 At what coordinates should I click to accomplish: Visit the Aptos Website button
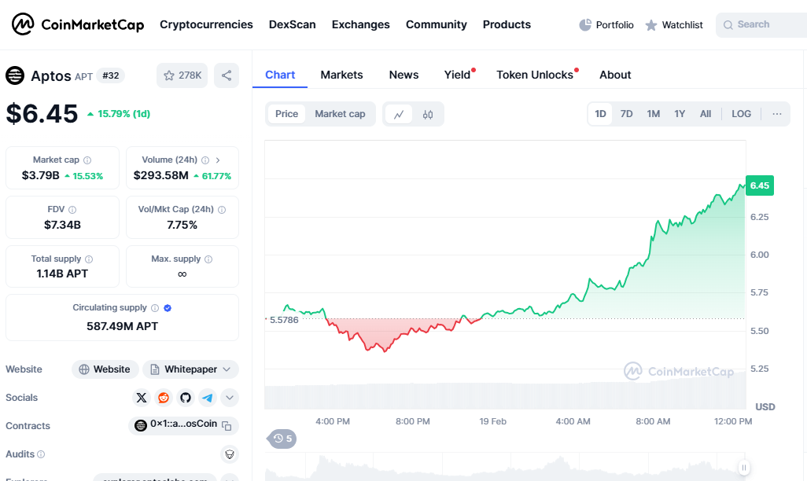pos(105,369)
